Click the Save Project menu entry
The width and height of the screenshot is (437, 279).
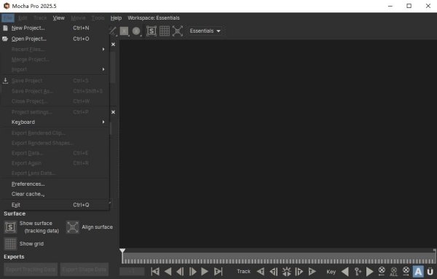tap(55, 81)
